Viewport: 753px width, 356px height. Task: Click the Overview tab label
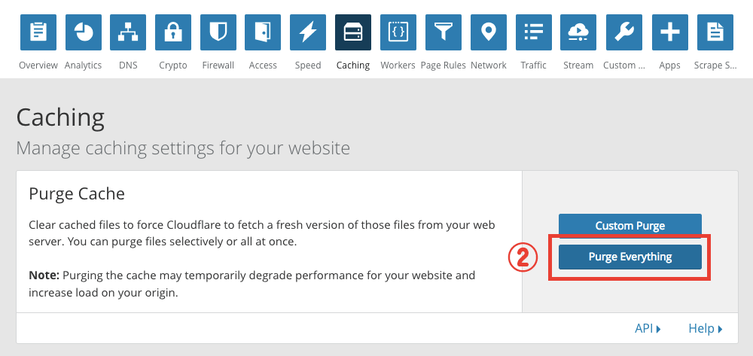pos(38,65)
